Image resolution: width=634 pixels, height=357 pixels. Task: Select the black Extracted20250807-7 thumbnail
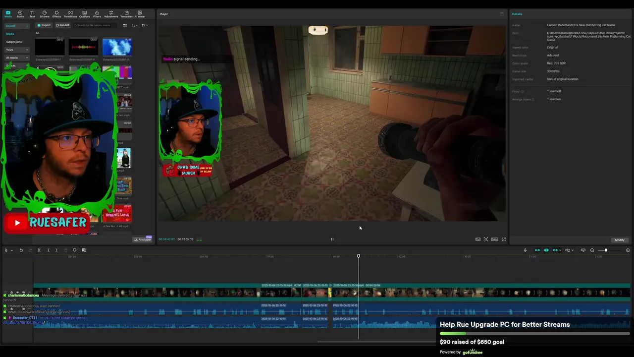[50, 47]
